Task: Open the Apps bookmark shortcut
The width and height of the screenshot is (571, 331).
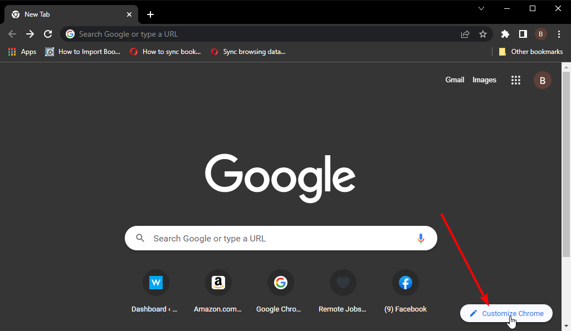Action: [x=22, y=52]
